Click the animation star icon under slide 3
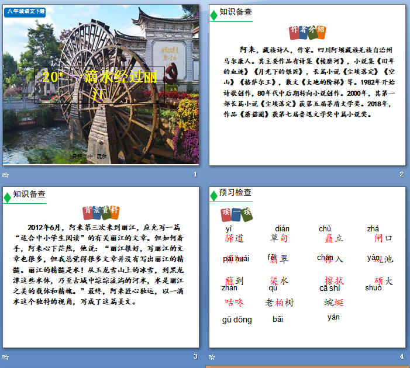Screen dimensions: 410x368 (x=5, y=357)
